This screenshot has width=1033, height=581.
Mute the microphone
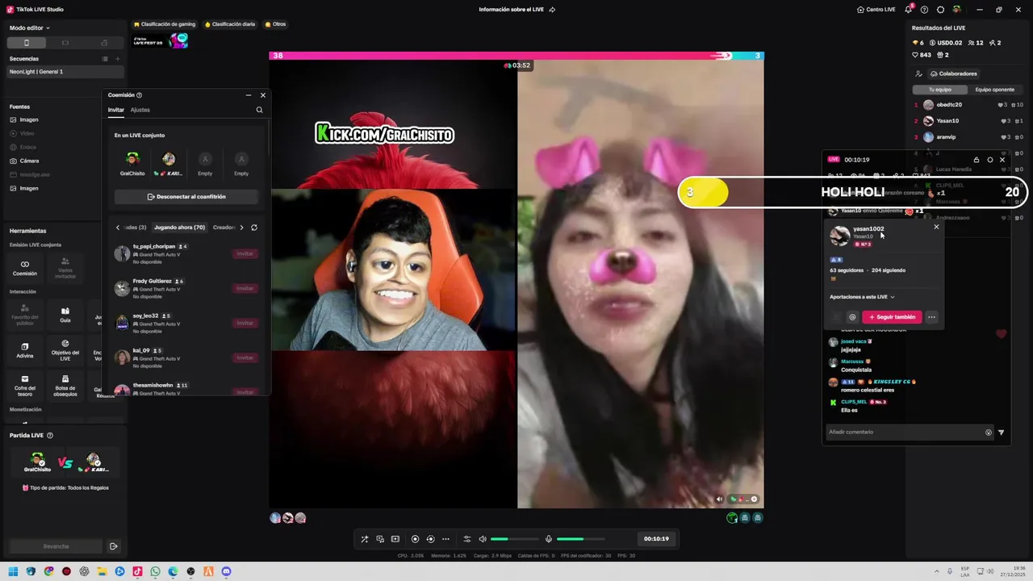[x=549, y=539]
